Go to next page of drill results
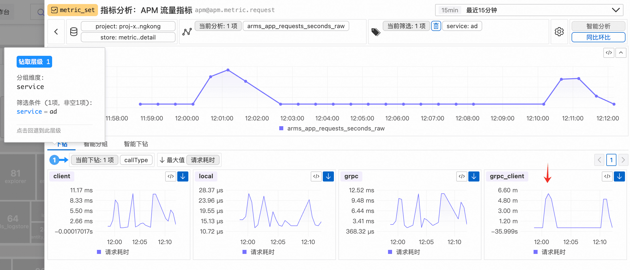 click(x=623, y=160)
